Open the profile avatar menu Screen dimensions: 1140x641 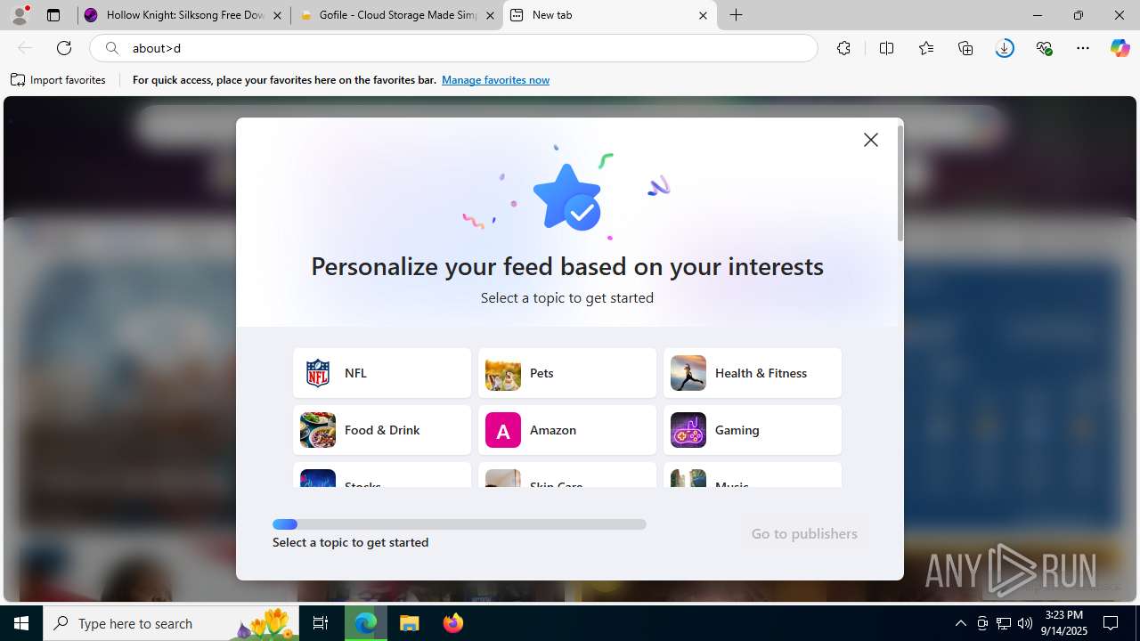[20, 15]
